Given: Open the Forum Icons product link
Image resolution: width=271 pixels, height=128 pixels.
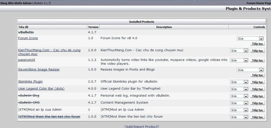Looking at the screenshot, I should click(28, 38).
